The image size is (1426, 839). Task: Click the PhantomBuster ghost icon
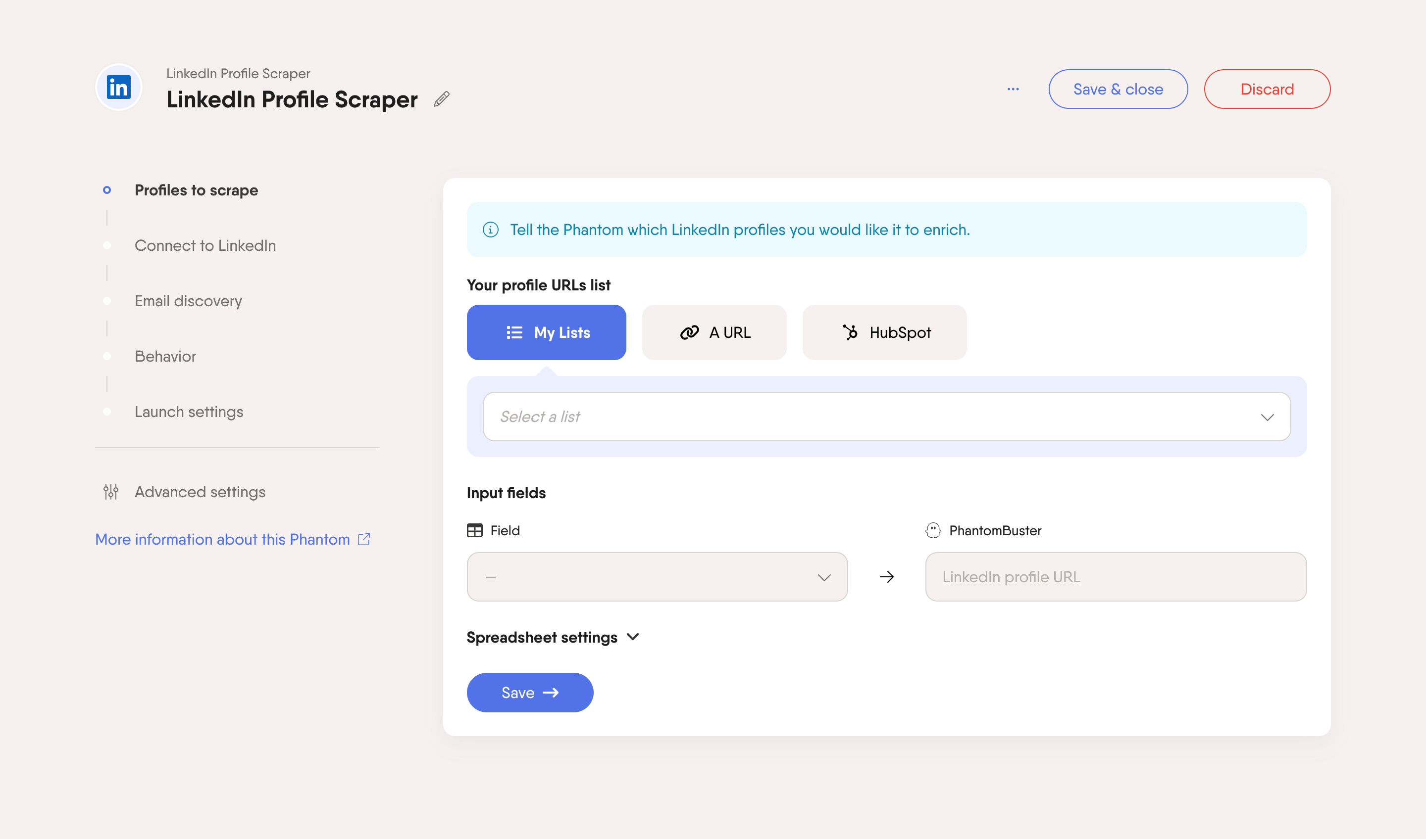(933, 530)
